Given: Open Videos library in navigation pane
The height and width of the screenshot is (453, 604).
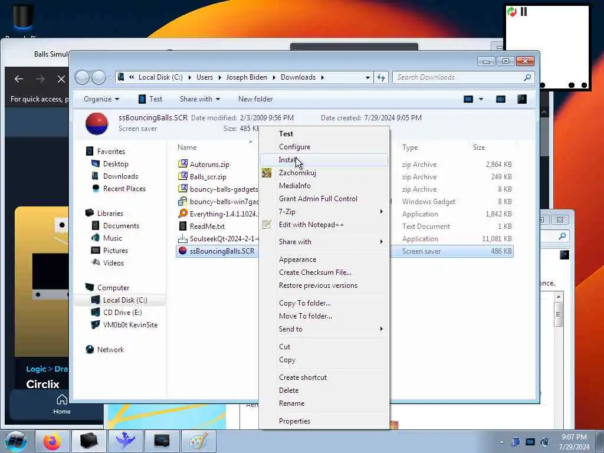Looking at the screenshot, I should pos(113,262).
